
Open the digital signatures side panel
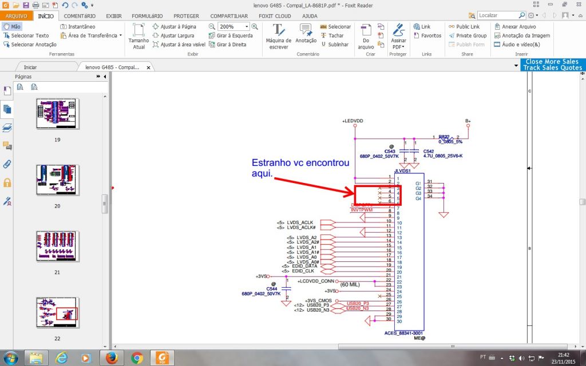coord(7,201)
